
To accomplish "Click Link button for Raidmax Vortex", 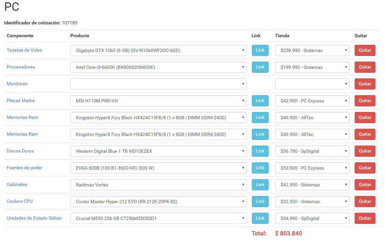I will pyautogui.click(x=260, y=185).
